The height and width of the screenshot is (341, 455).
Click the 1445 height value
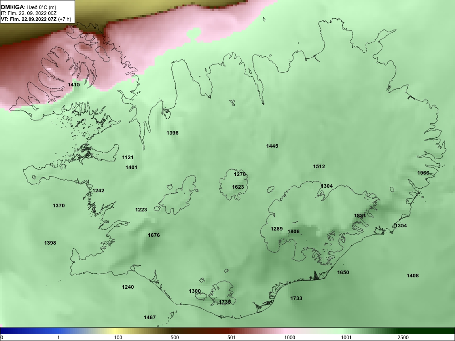click(272, 146)
